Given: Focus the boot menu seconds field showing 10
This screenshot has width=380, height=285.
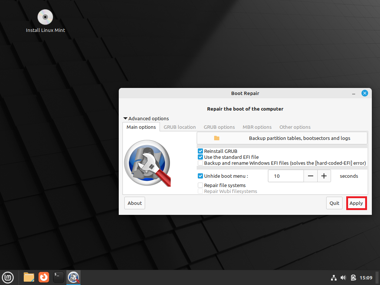Looking at the screenshot, I should coord(286,176).
